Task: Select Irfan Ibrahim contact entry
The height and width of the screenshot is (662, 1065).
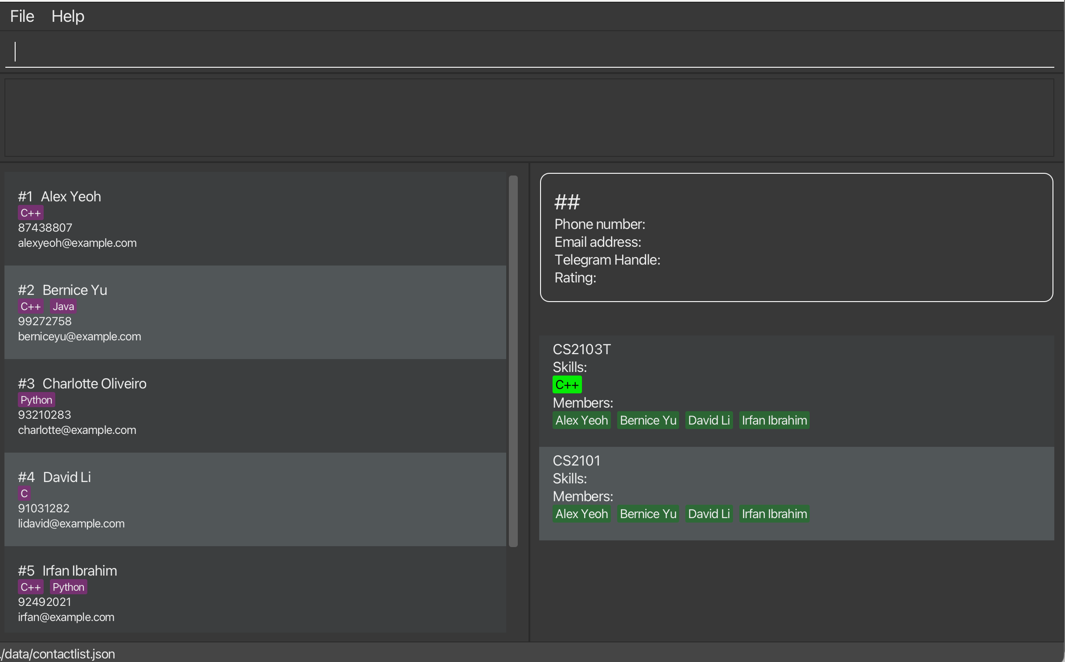Action: pyautogui.click(x=255, y=593)
